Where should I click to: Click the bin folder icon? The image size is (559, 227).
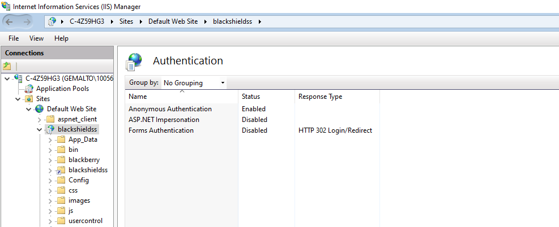click(x=61, y=150)
